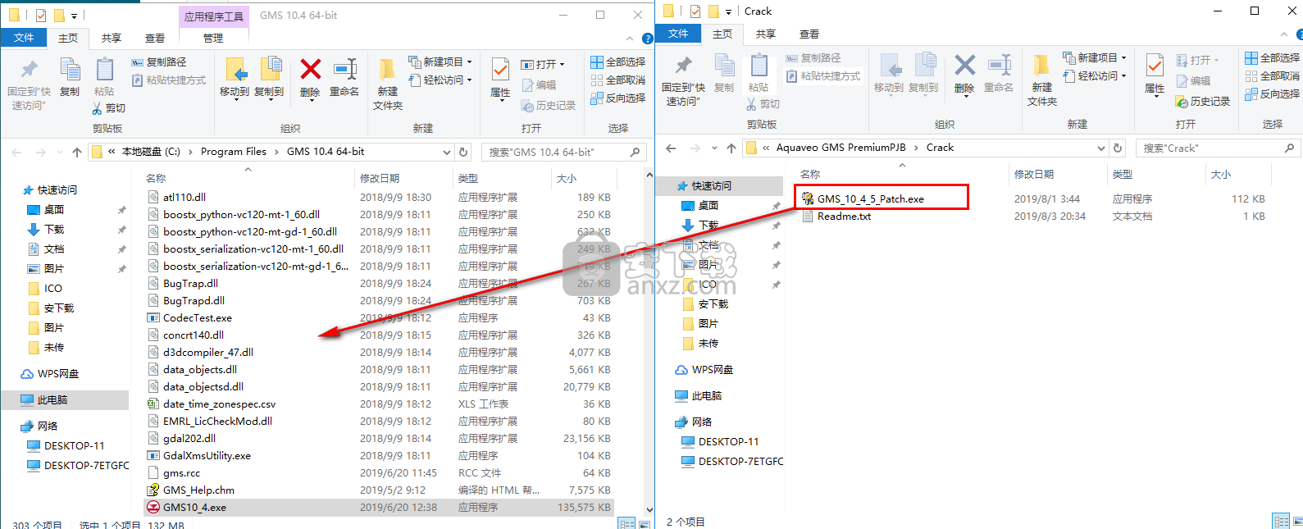Click Delete icon in GMS window ribbon

coord(310,70)
